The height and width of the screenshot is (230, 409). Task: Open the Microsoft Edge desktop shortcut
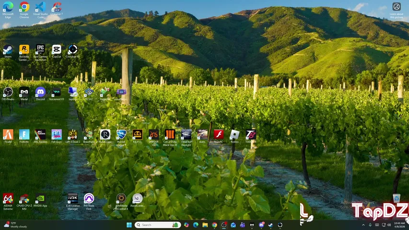point(8,10)
